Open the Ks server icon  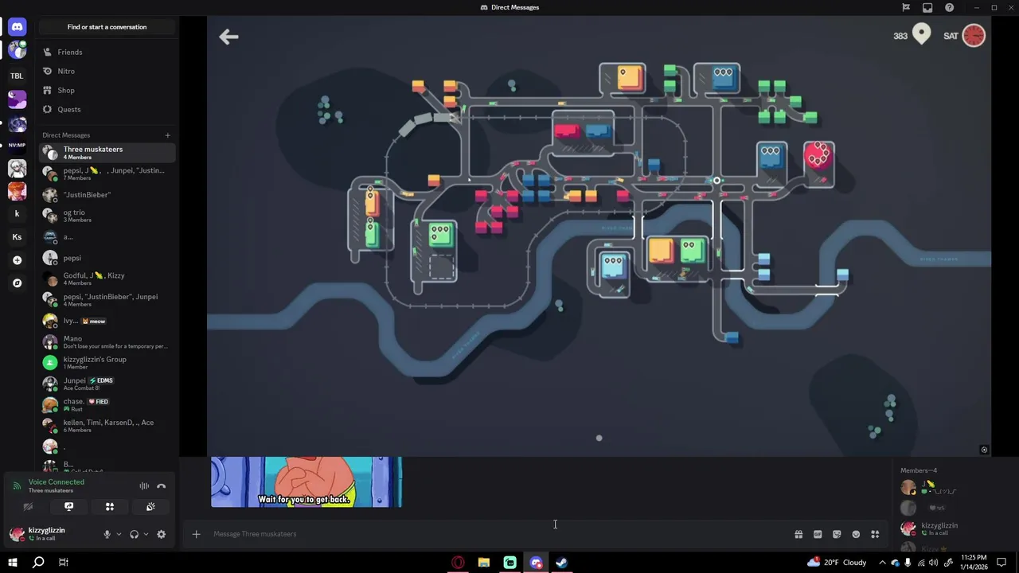tap(17, 237)
